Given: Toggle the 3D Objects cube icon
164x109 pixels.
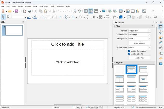Looking at the screenshot, I should coord(121,17).
